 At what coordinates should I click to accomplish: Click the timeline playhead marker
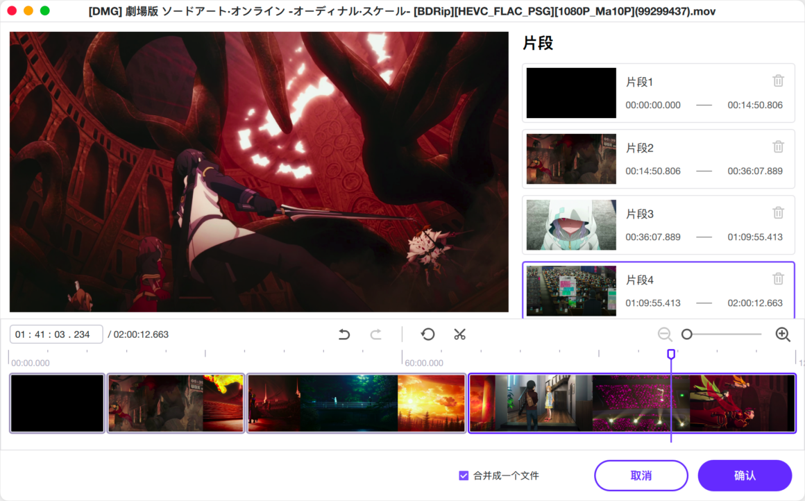(671, 354)
